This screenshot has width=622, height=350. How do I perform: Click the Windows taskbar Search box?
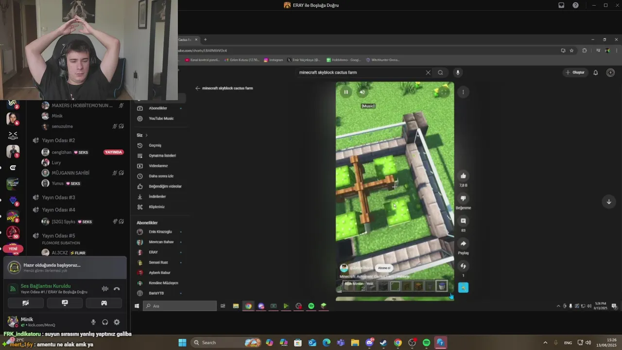(226, 343)
